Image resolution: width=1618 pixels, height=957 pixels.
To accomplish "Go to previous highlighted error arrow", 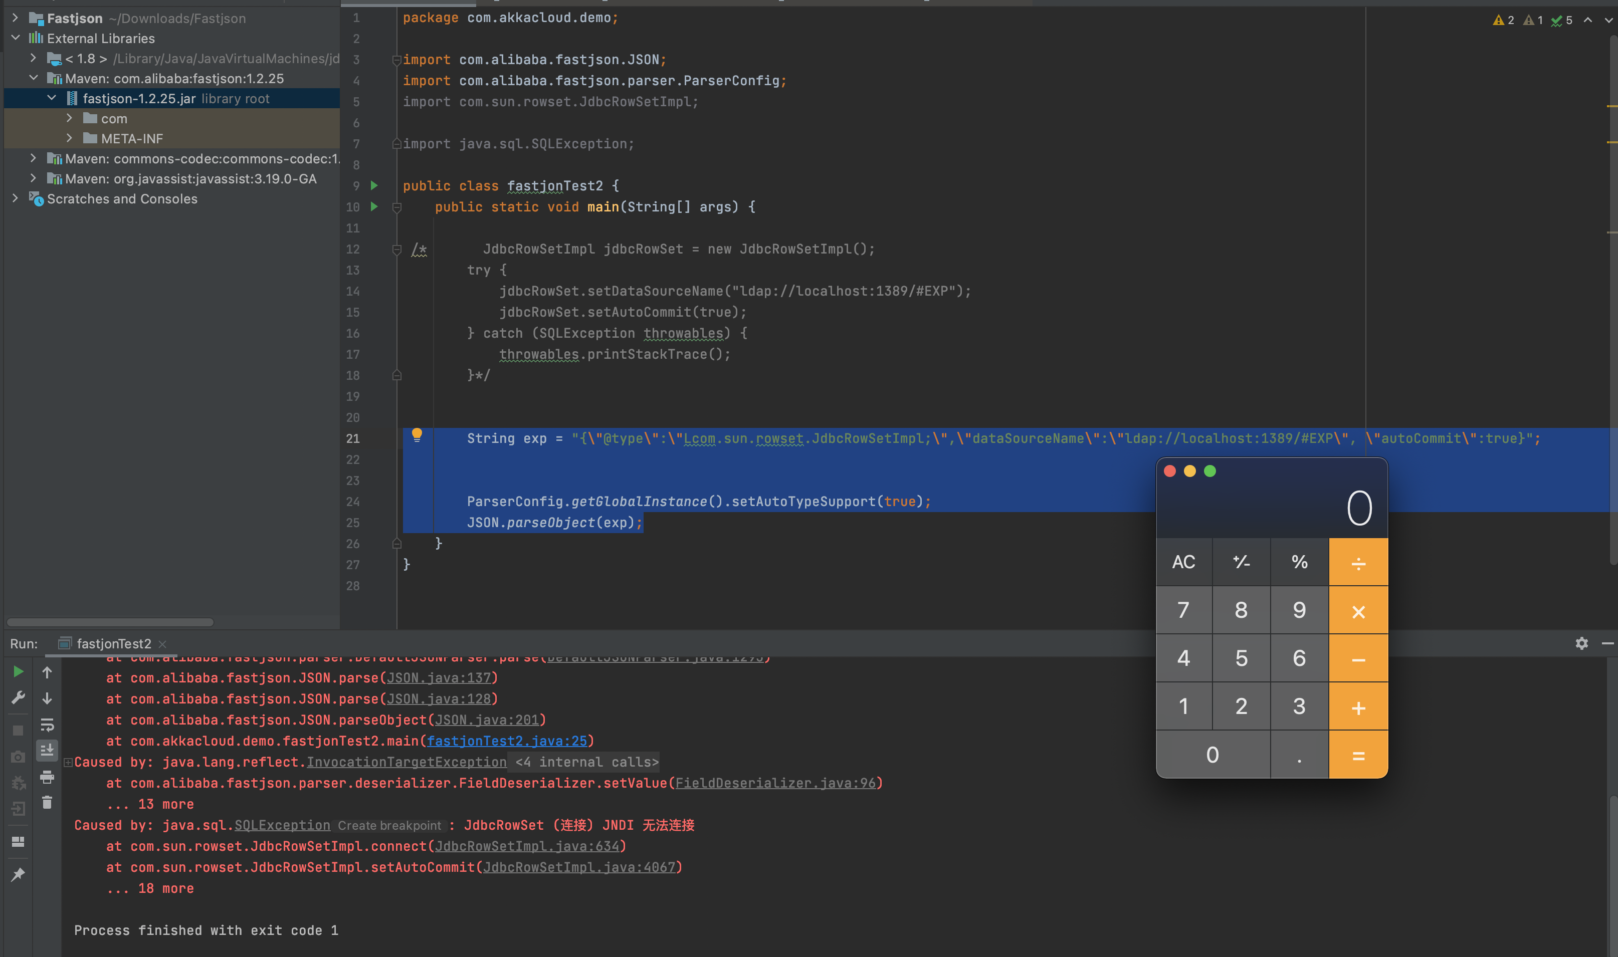I will tap(1588, 20).
